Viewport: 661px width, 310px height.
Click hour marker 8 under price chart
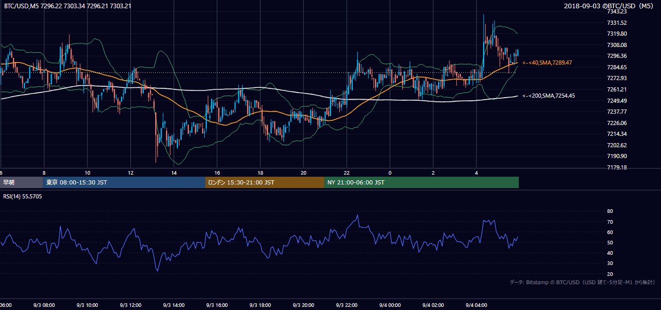pos(44,173)
